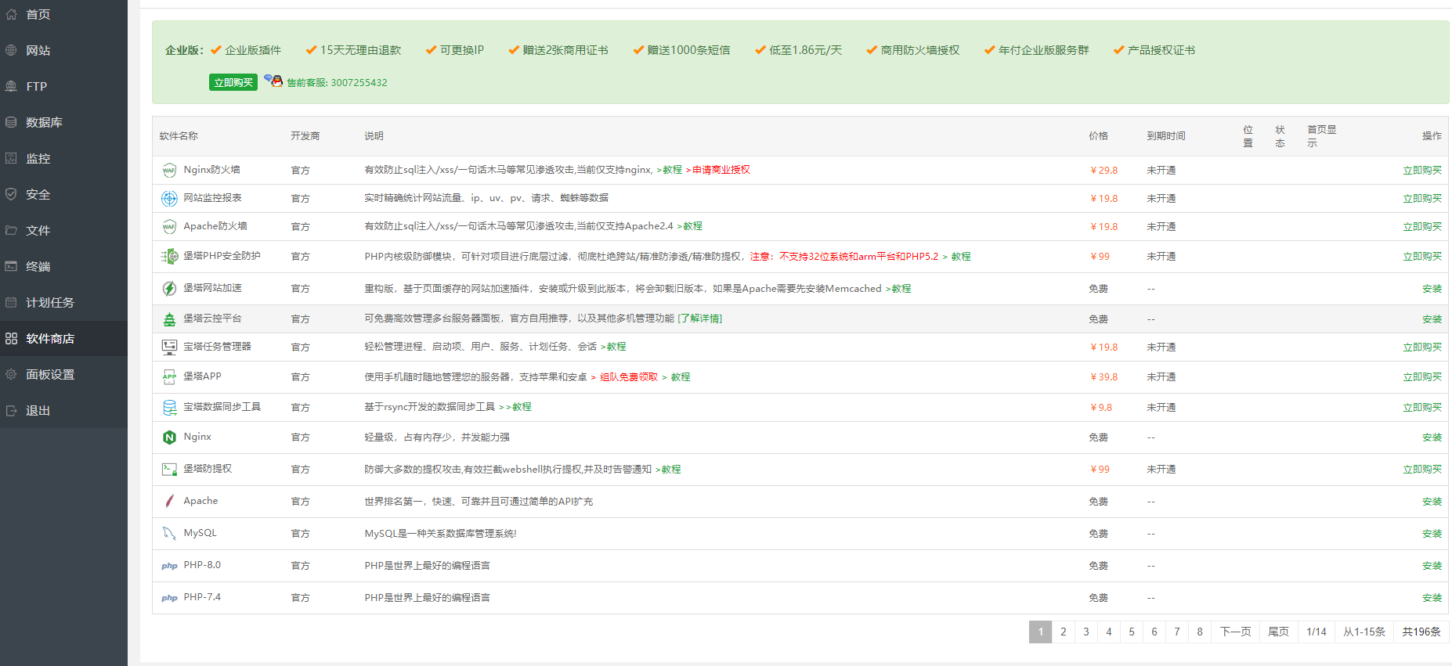Click 售前客服 3007255432 contact text
The height and width of the screenshot is (666, 1452).
(337, 82)
